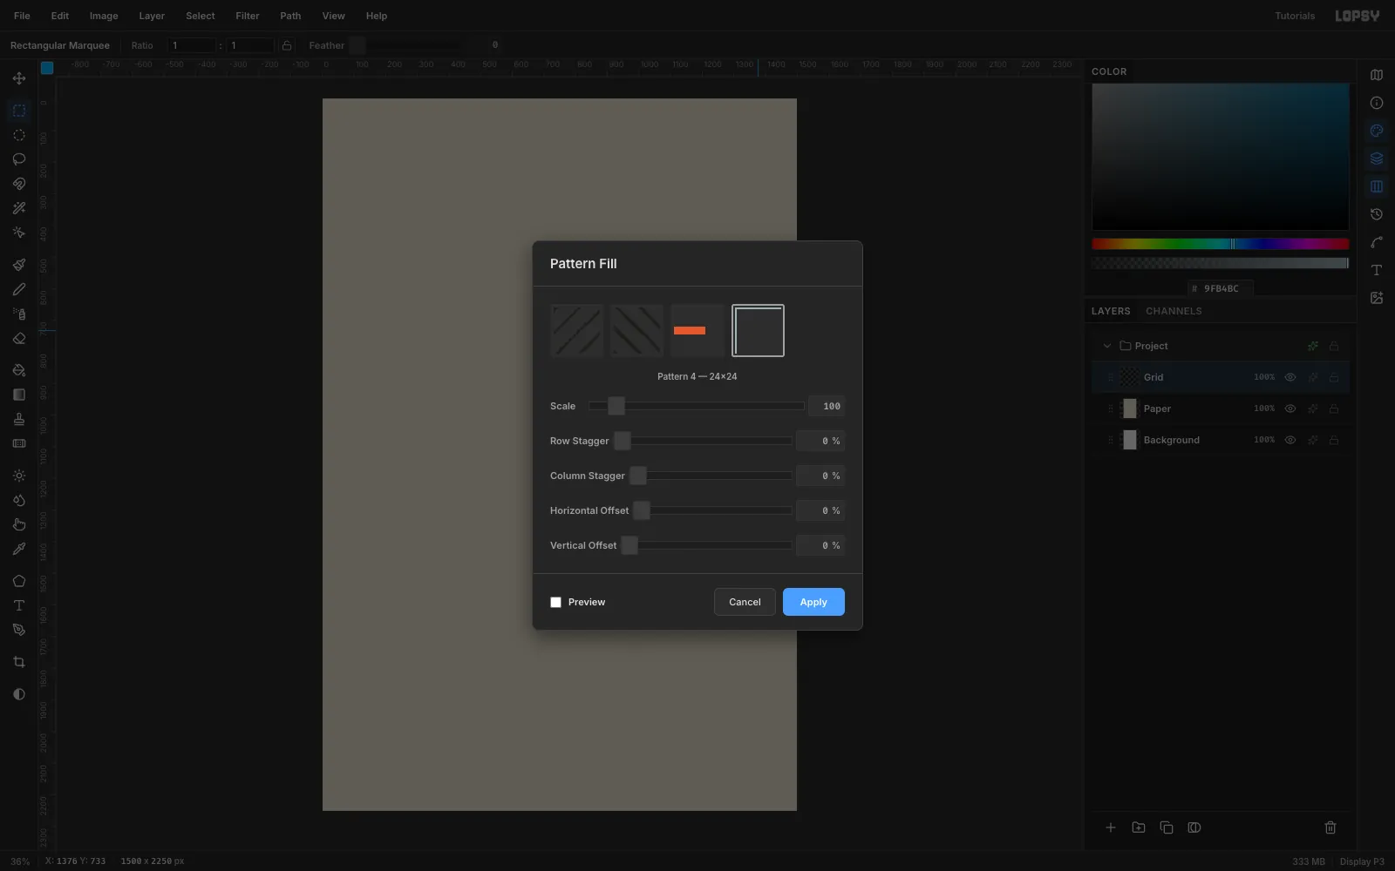
Task: Lock the Paper layer
Action: [1333, 408]
